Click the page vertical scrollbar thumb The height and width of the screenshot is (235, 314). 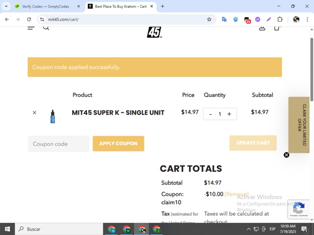pos(312,69)
